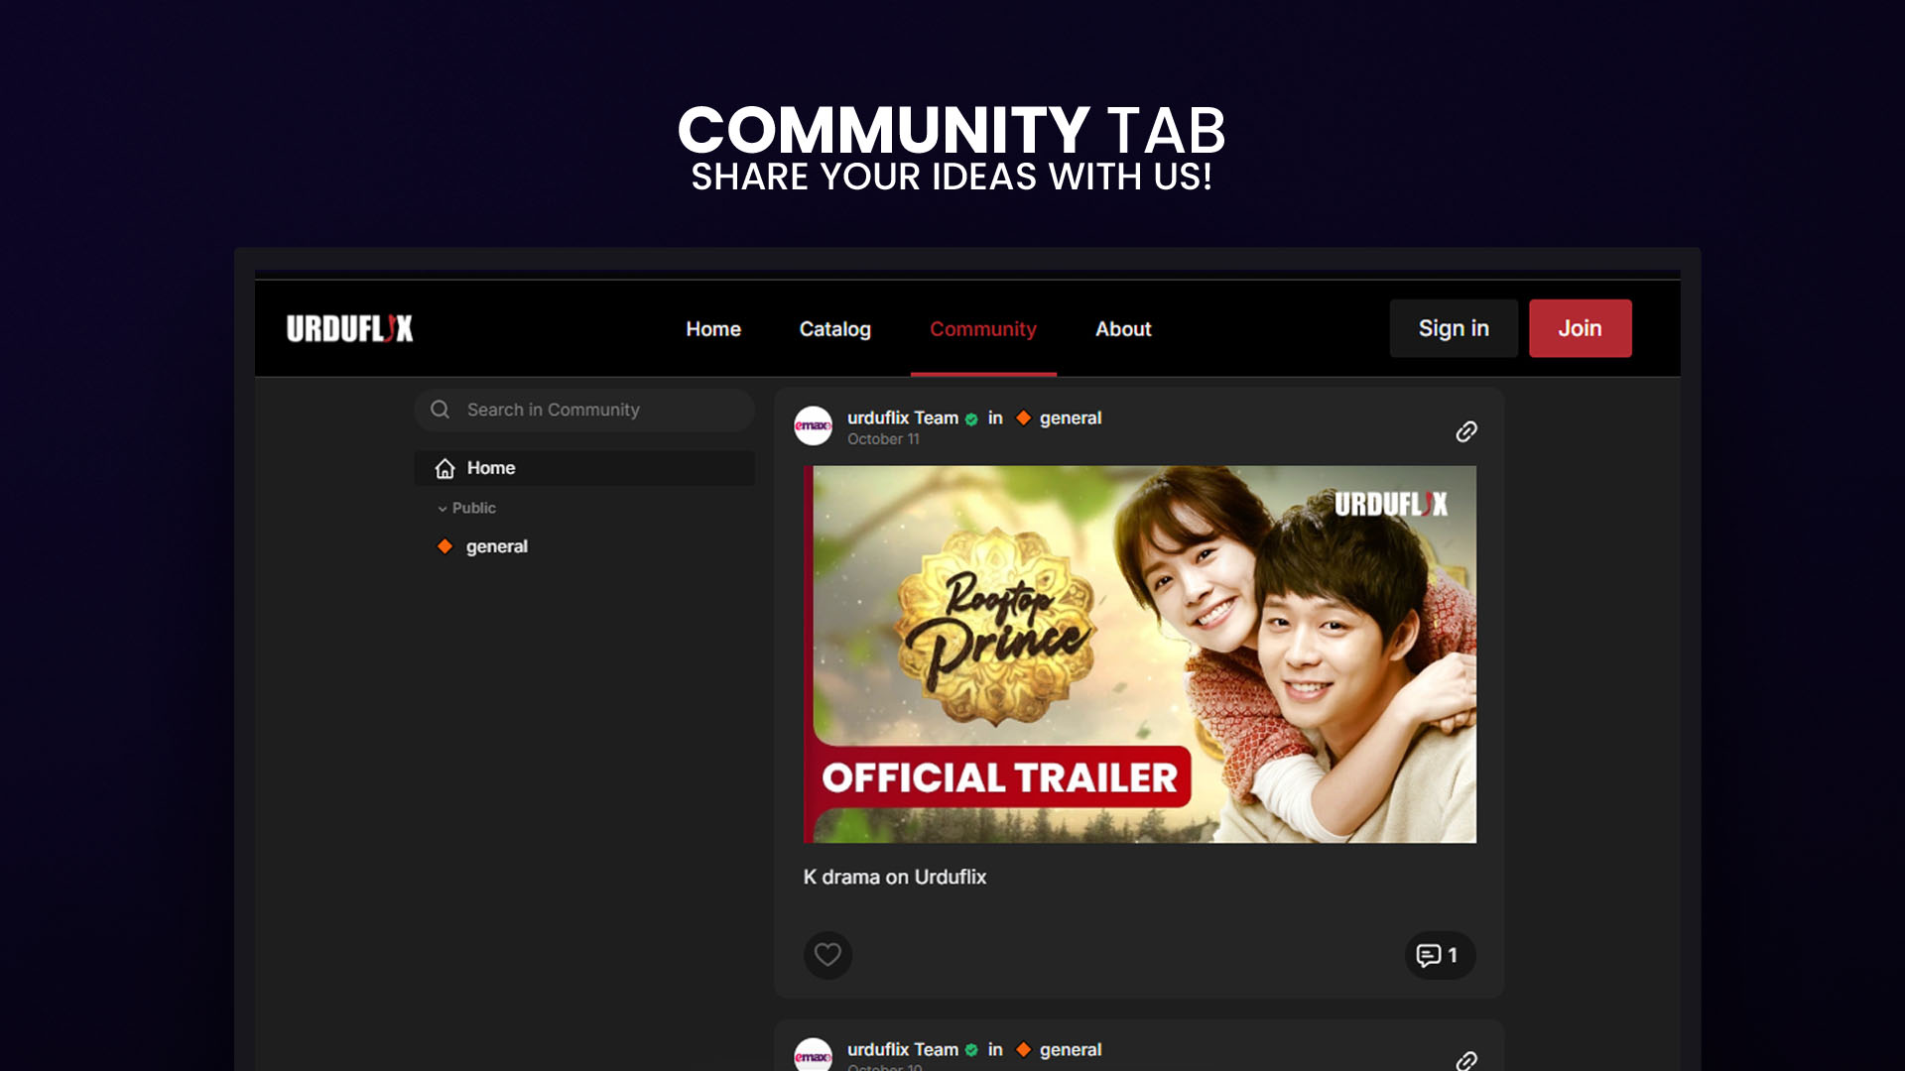1905x1071 pixels.
Task: Click the second post author avatar
Action: click(813, 1055)
